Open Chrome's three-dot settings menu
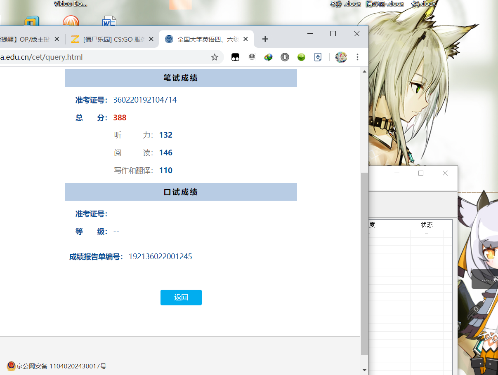 pos(357,57)
